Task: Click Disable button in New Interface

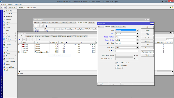Action: (147, 38)
